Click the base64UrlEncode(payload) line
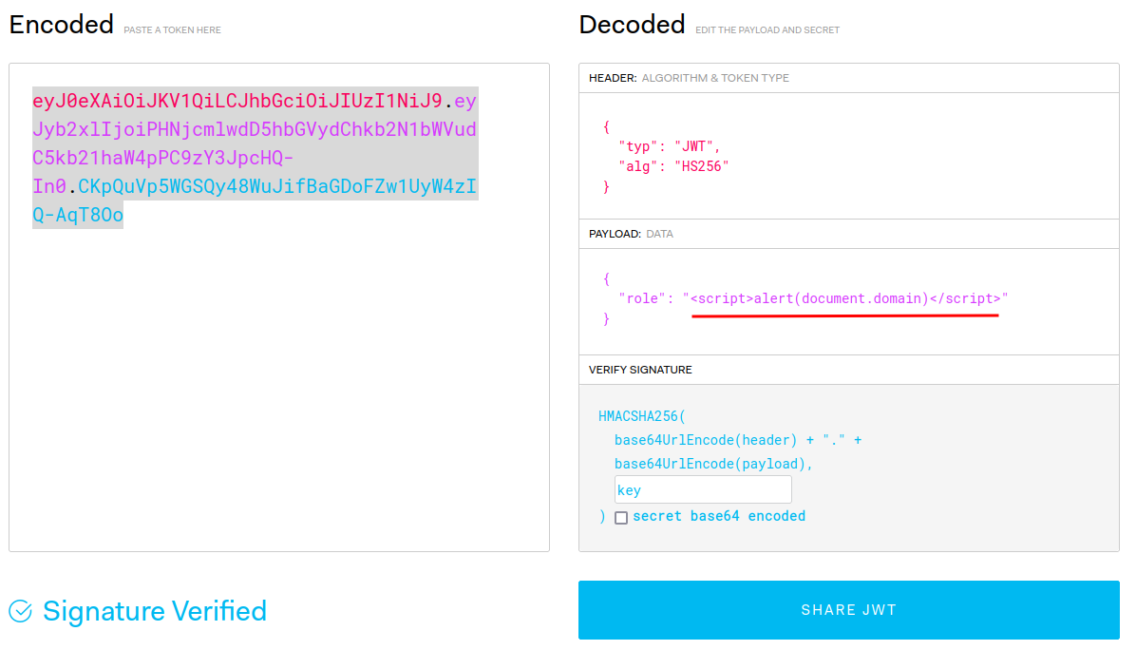 (713, 464)
